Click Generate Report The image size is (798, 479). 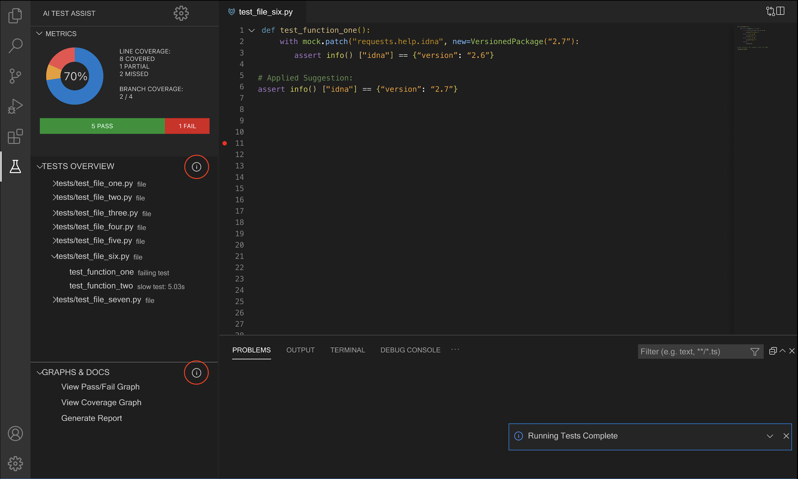tap(91, 418)
